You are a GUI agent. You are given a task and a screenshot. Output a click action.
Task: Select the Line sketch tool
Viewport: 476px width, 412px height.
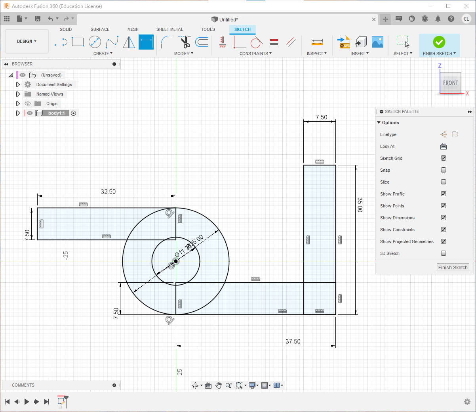coord(61,42)
